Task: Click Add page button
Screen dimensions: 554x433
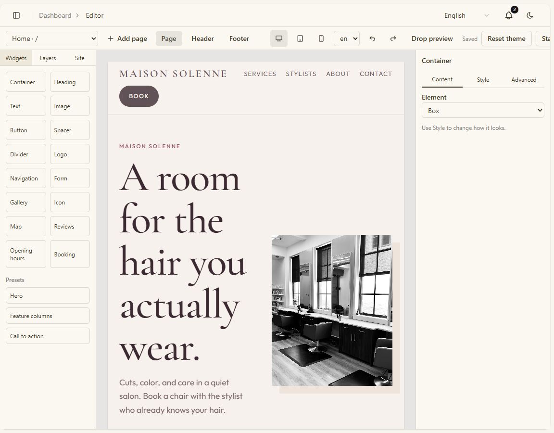Action: (127, 38)
